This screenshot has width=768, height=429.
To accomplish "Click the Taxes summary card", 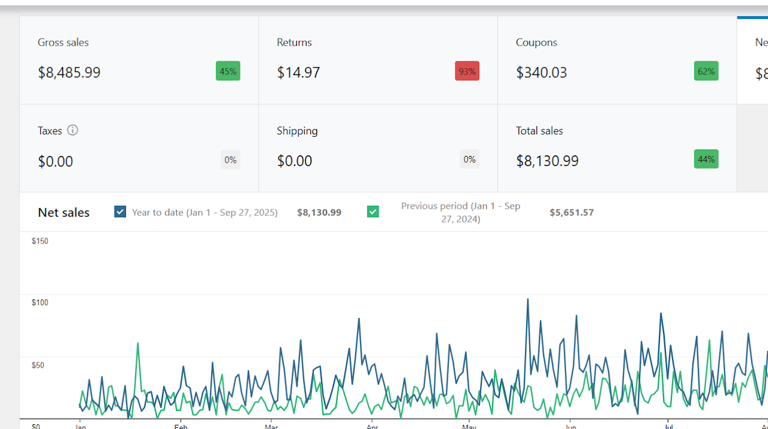I will (x=139, y=148).
